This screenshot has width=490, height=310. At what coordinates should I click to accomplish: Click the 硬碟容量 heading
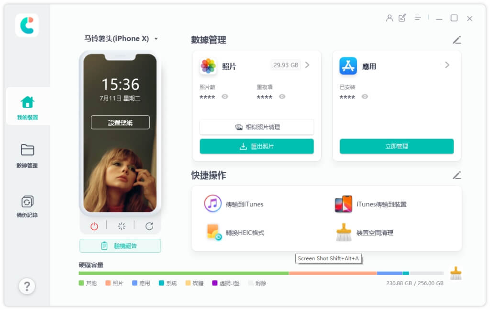click(x=91, y=265)
